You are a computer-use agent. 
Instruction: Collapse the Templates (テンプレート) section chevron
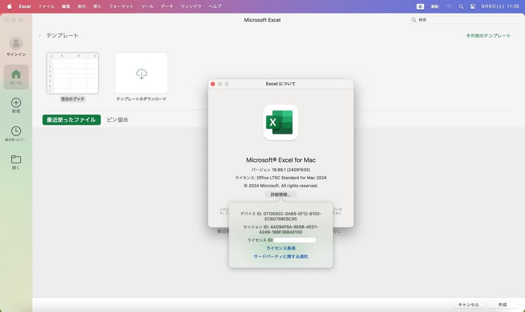pyautogui.click(x=40, y=36)
